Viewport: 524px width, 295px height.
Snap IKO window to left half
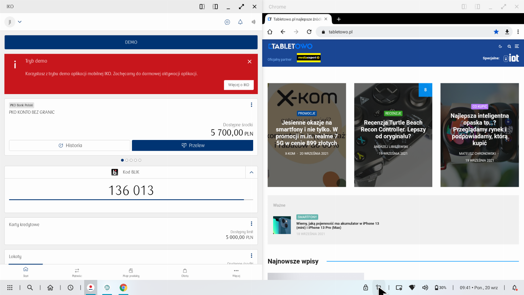202,7
